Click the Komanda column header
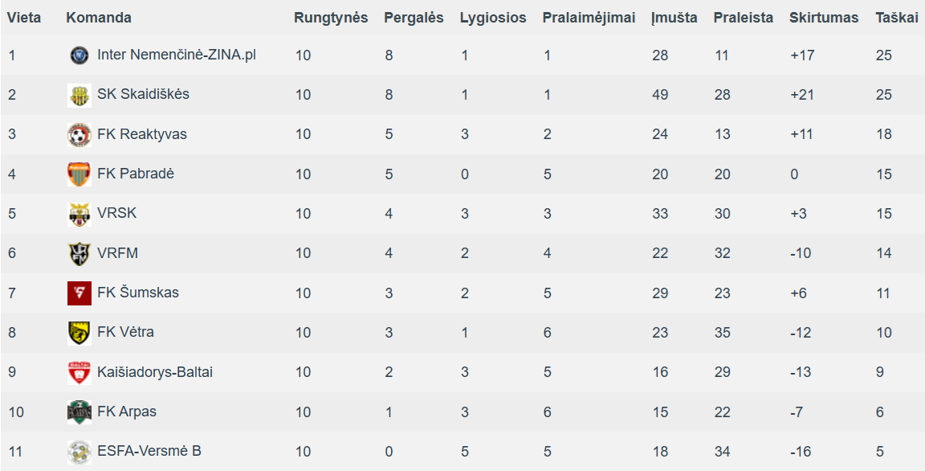The width and height of the screenshot is (925, 471). (99, 18)
